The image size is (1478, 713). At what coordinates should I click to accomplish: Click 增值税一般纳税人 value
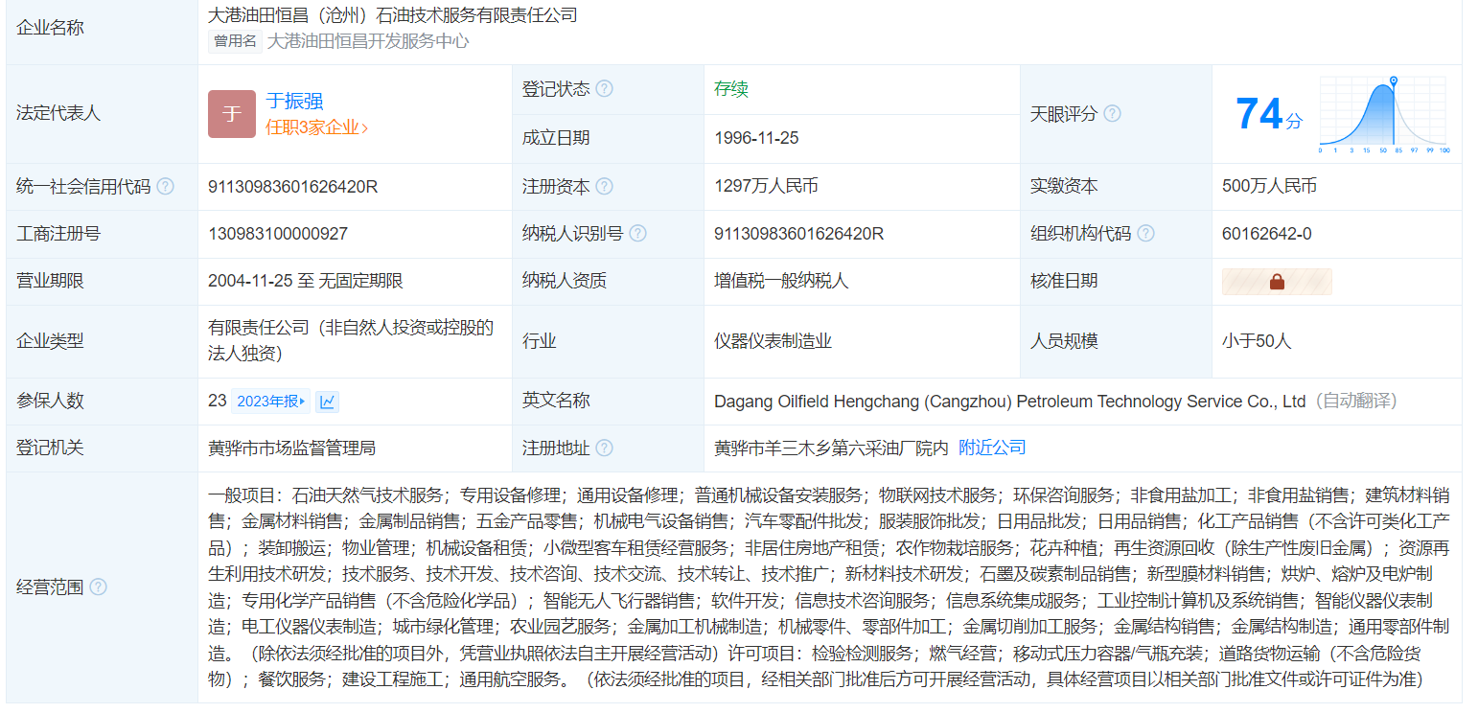click(781, 281)
